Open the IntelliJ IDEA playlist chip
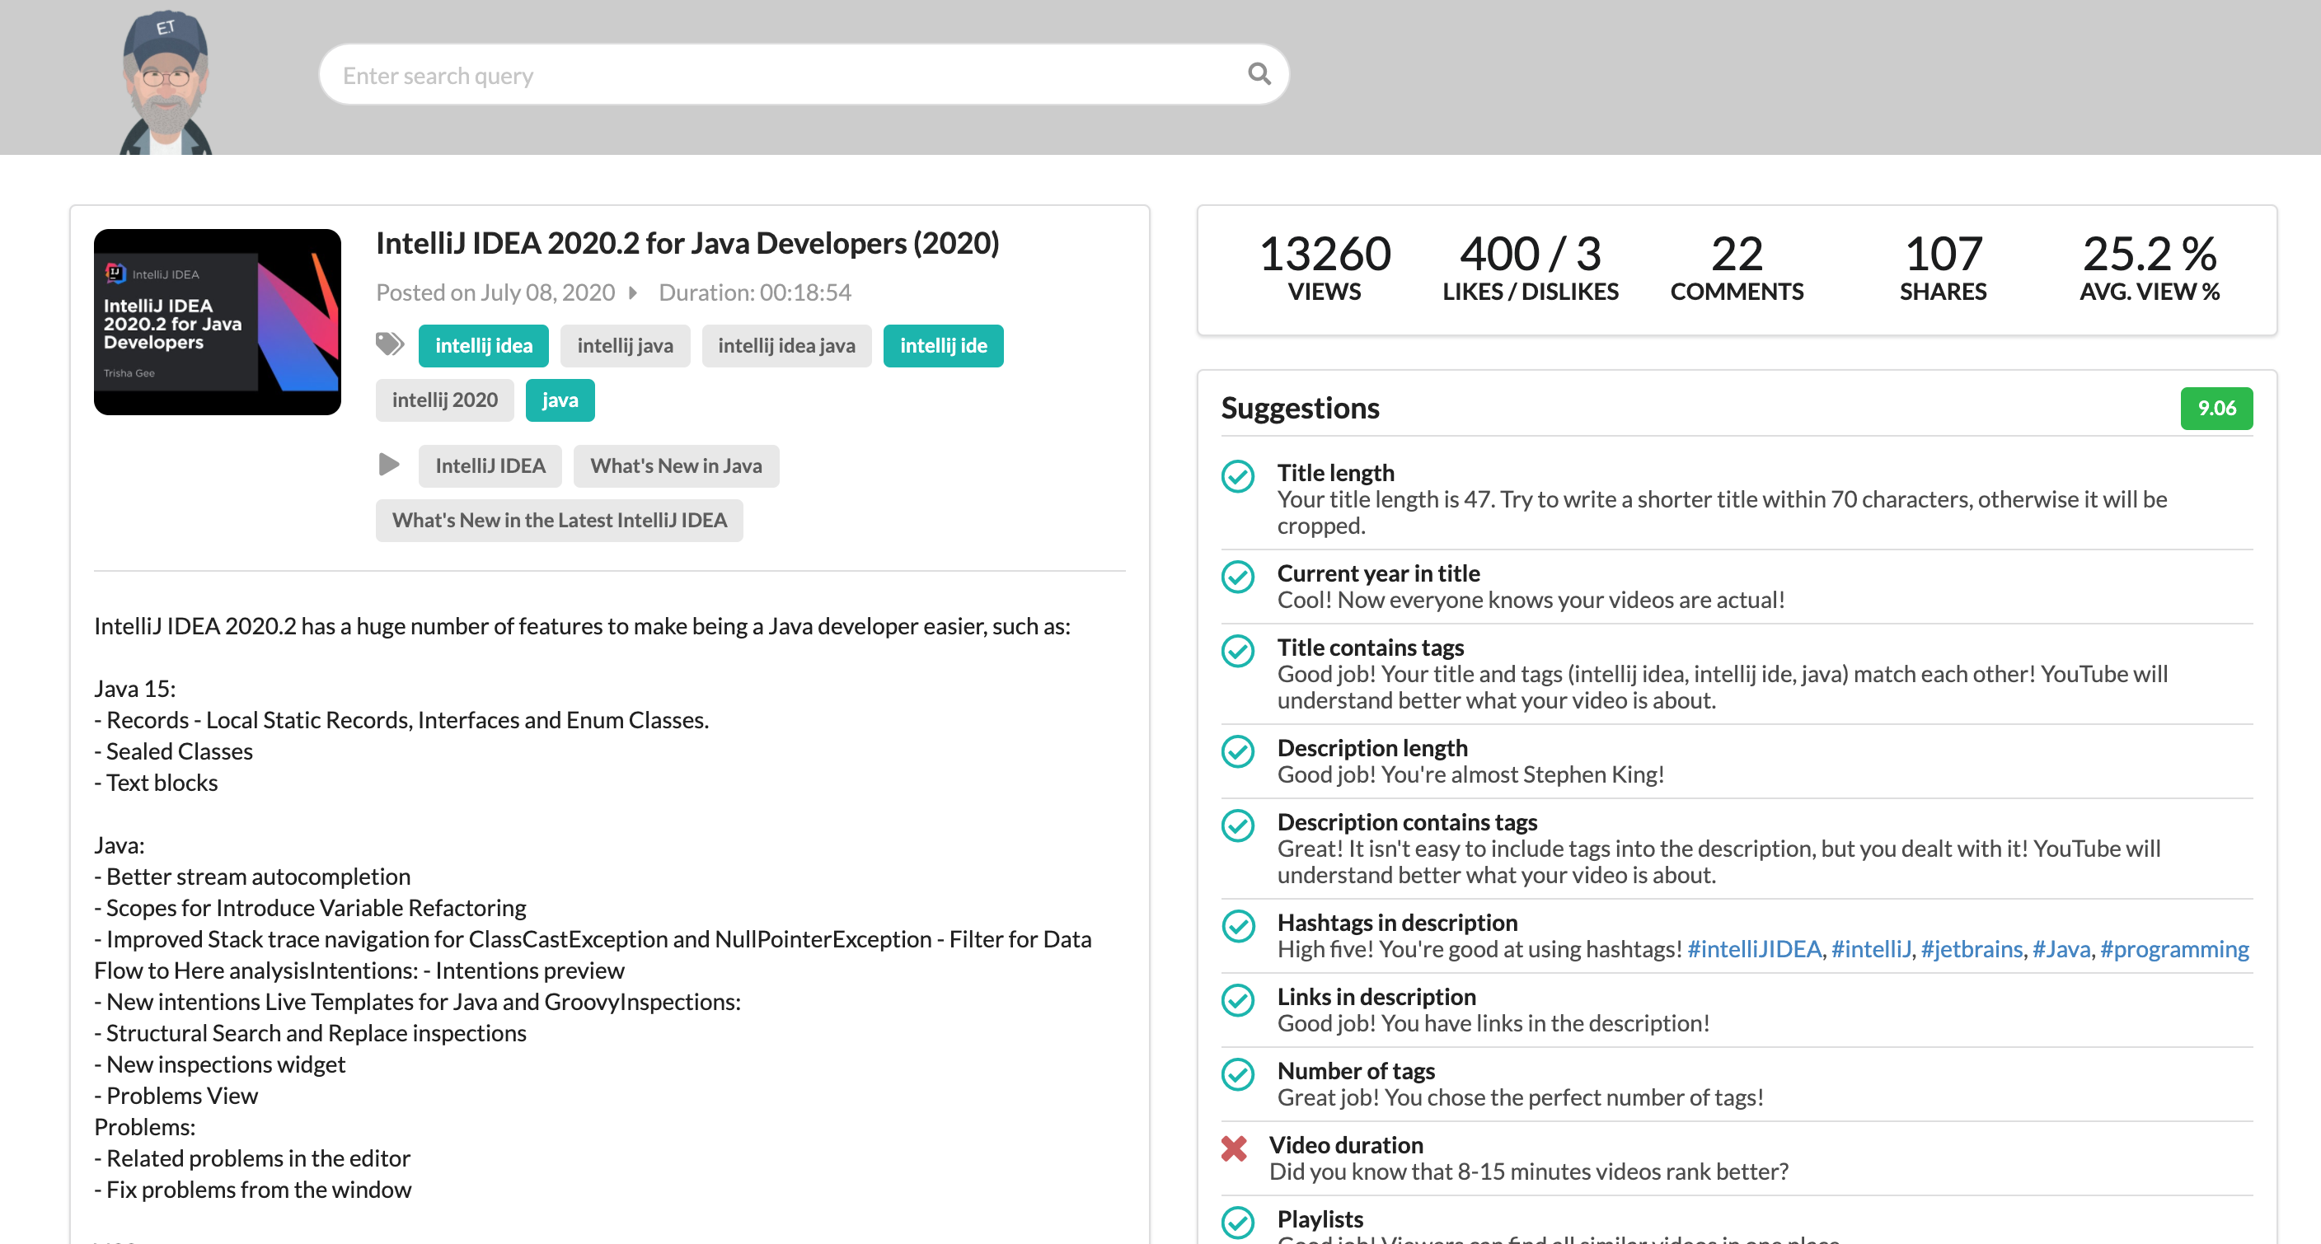The image size is (2321, 1244). click(490, 465)
